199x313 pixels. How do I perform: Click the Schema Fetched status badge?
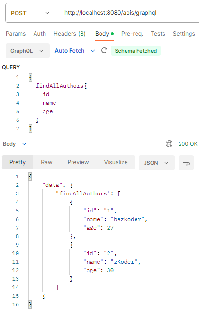point(136,51)
